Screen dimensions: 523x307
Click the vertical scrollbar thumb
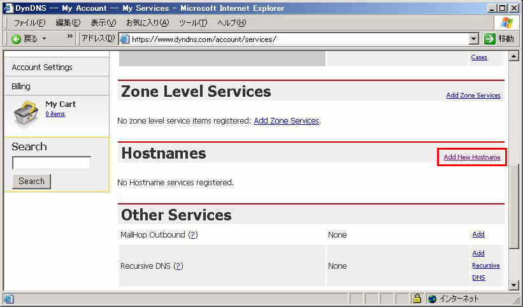click(x=513, y=206)
